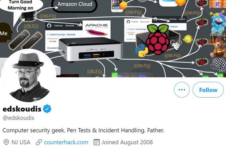This screenshot has width=226, height=149.
Task: Click the Follow button
Action: click(x=208, y=90)
